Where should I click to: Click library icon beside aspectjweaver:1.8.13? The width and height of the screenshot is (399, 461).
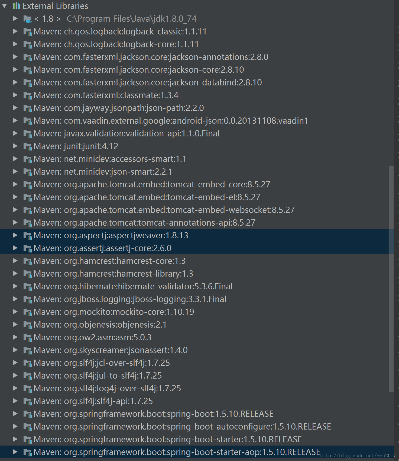point(28,236)
